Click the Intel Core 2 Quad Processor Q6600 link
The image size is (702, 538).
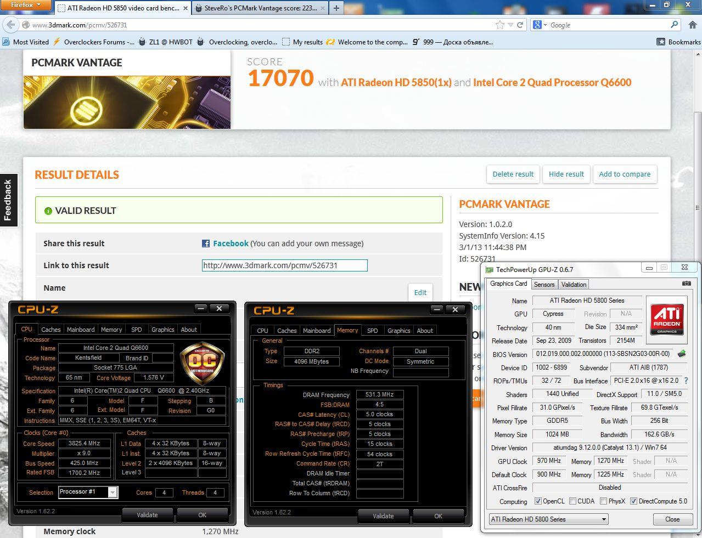coord(552,82)
